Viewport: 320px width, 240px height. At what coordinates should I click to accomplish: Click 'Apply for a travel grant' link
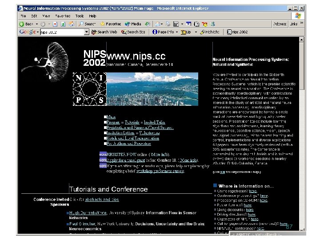pyautogui.click(x=126, y=160)
